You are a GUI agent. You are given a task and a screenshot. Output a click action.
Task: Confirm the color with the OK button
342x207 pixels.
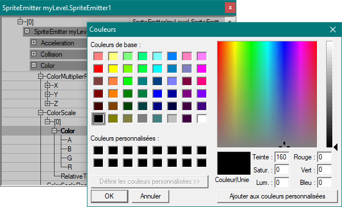click(110, 196)
